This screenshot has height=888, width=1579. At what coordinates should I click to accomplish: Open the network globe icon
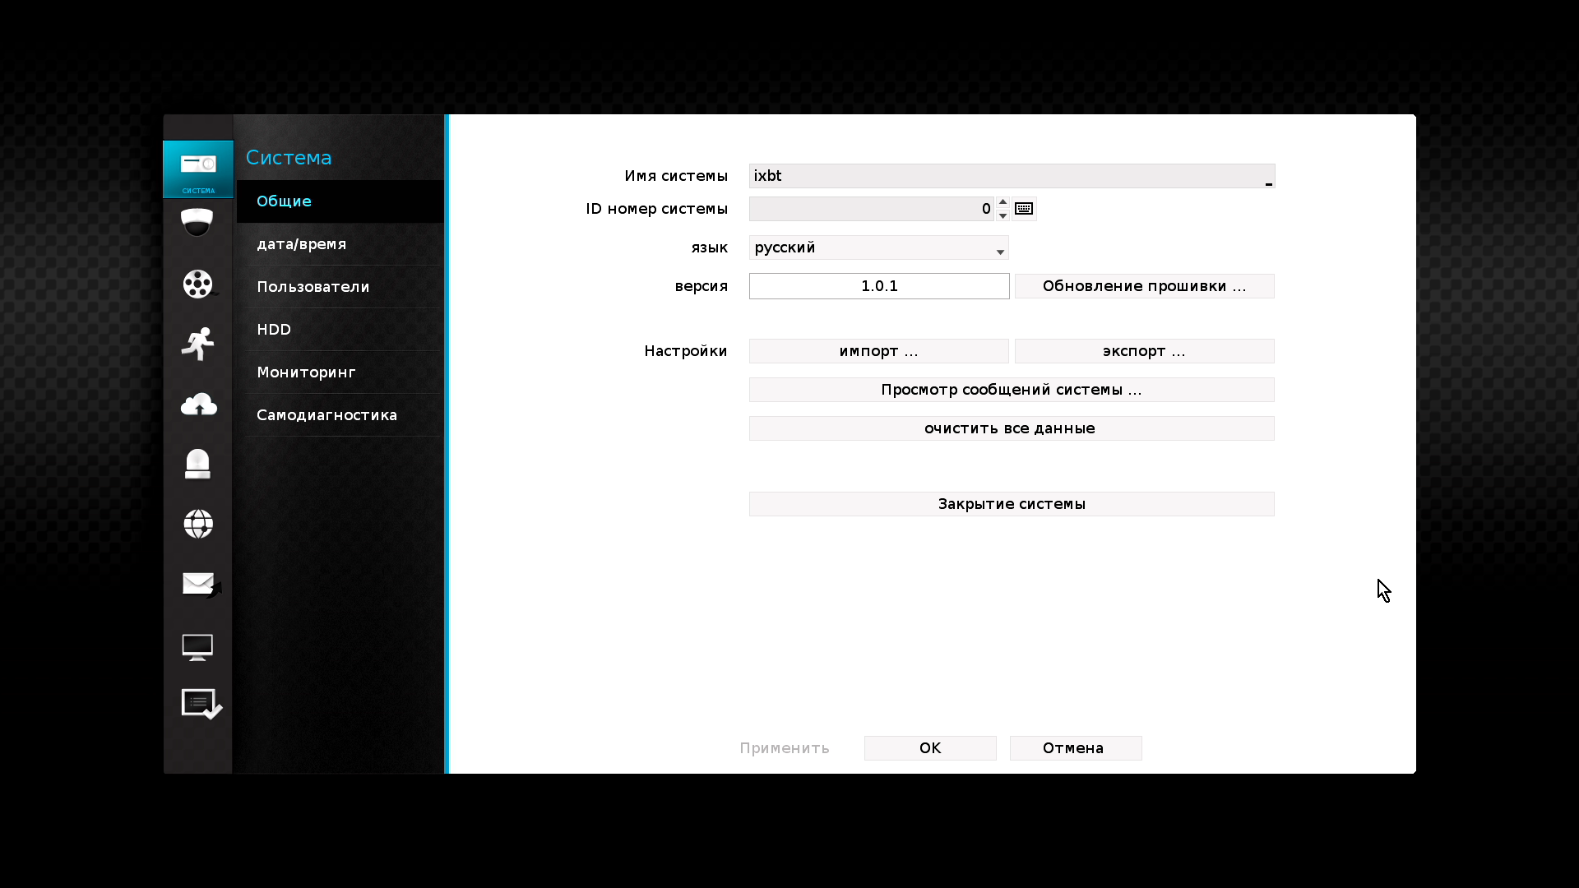click(x=197, y=524)
